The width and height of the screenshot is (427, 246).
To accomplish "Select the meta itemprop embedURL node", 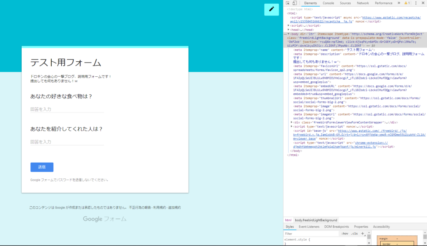I will click(x=353, y=90).
